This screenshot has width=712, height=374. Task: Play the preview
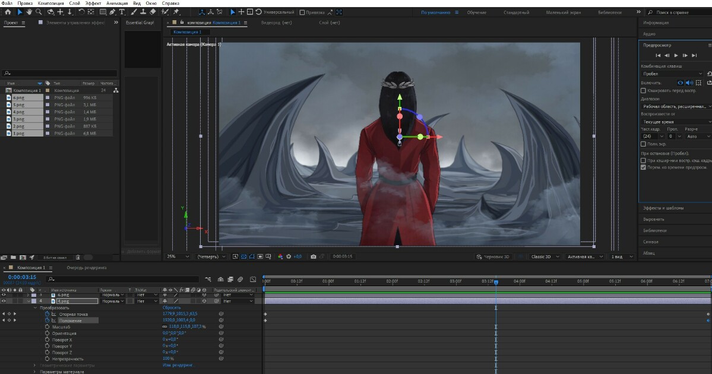[x=676, y=55]
